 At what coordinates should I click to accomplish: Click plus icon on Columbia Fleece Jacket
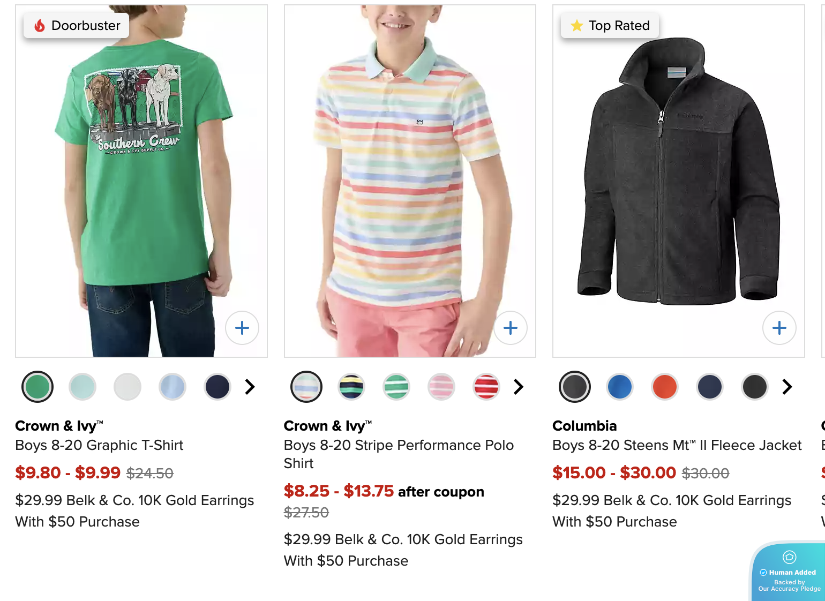(779, 328)
